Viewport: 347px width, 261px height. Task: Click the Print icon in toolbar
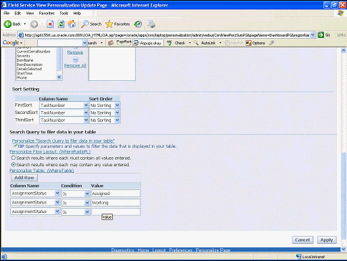pos(151,24)
